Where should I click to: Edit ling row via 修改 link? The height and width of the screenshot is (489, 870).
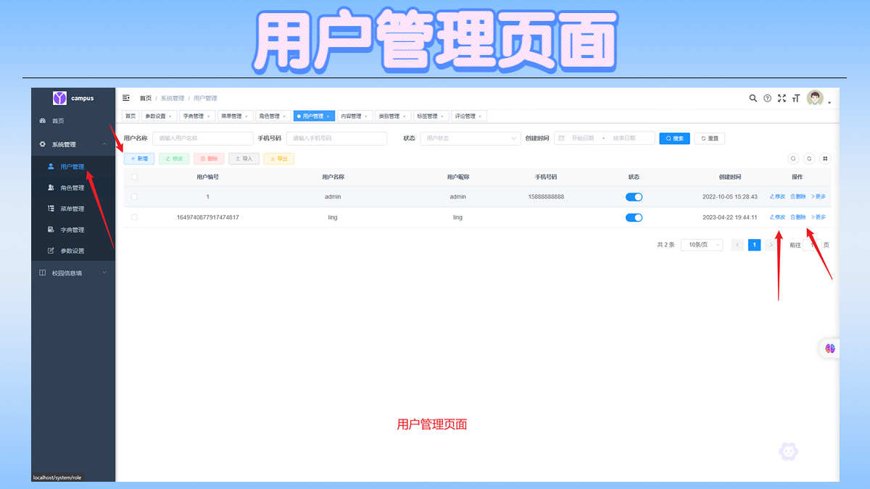coord(777,217)
